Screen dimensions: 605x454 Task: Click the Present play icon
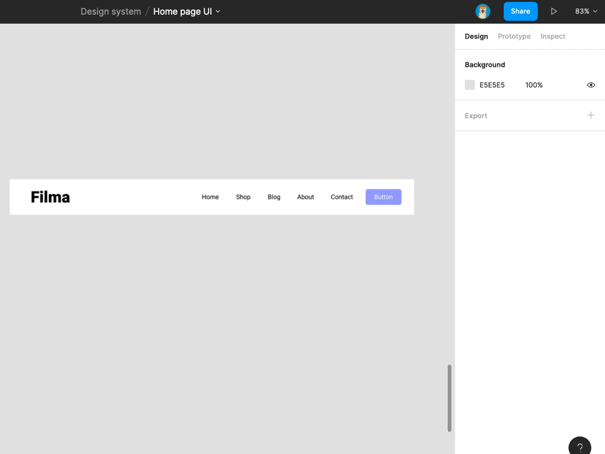[553, 11]
